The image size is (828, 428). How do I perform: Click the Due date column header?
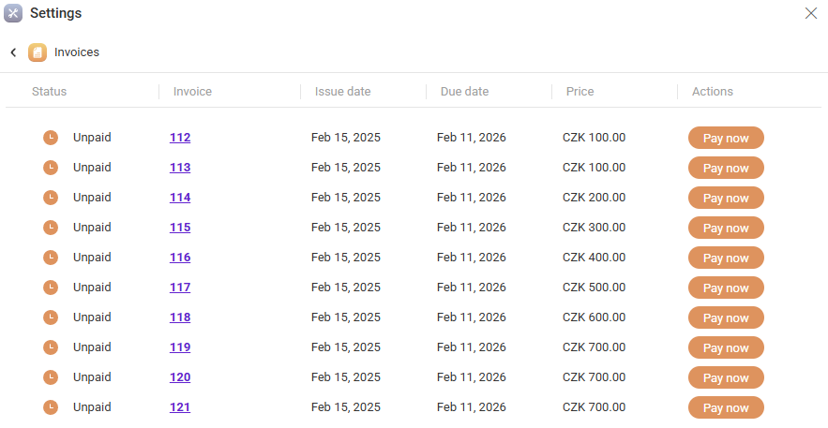coord(464,92)
